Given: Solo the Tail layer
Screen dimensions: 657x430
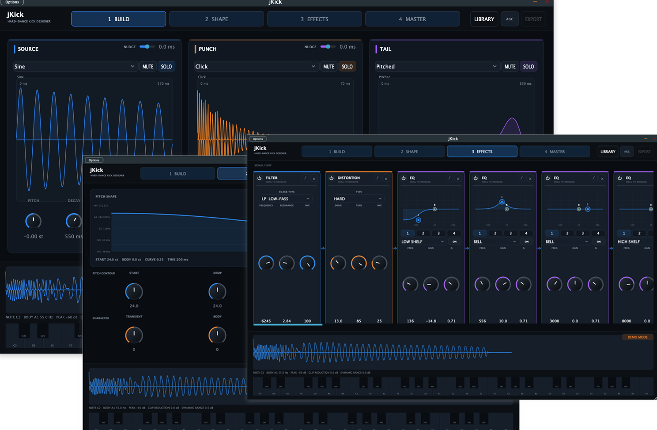Looking at the screenshot, I should point(529,67).
